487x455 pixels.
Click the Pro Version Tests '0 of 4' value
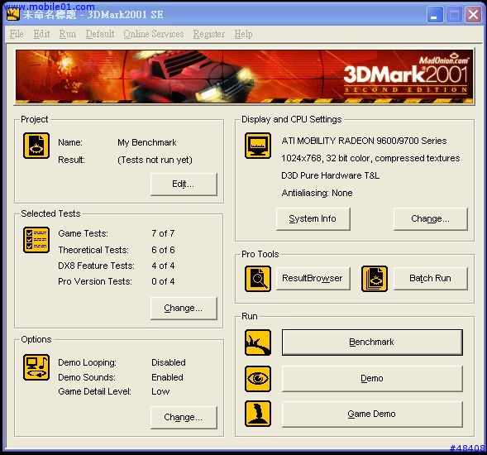click(x=163, y=281)
